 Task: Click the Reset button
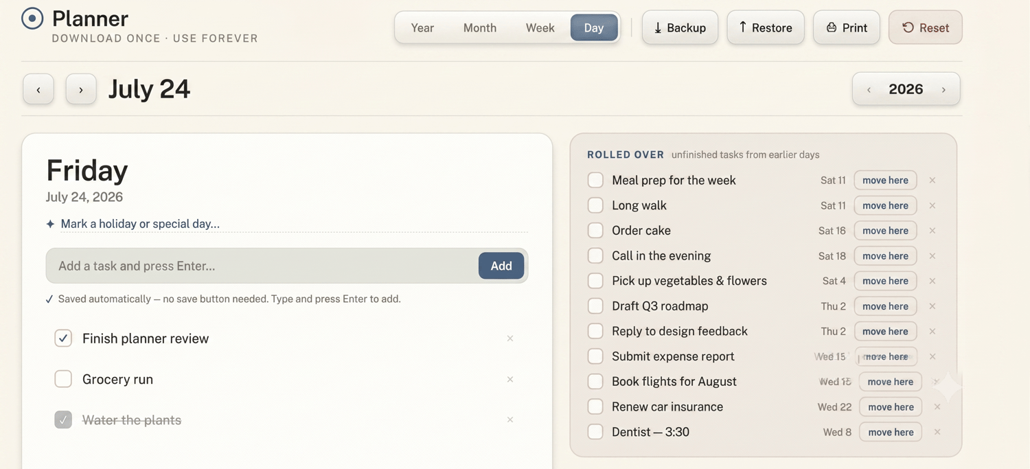[925, 27]
